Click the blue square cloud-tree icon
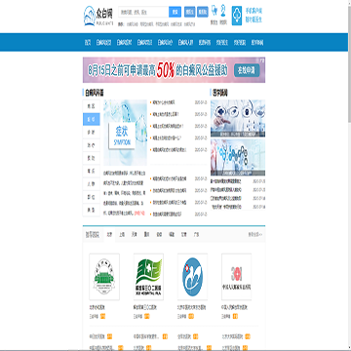 [237, 16]
